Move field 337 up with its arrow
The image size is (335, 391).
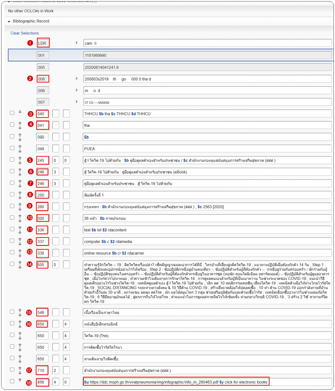click(x=20, y=239)
